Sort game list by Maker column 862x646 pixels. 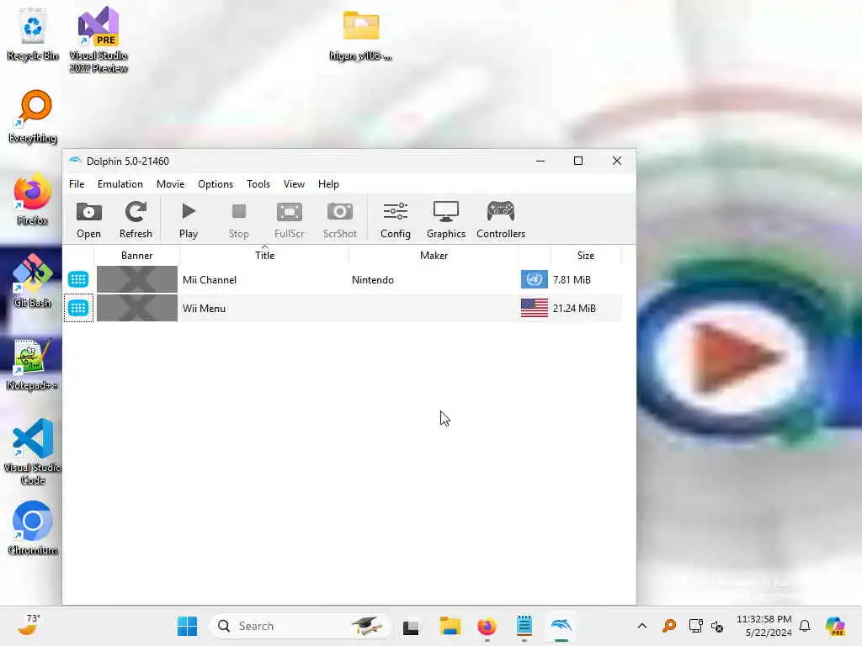[434, 256]
